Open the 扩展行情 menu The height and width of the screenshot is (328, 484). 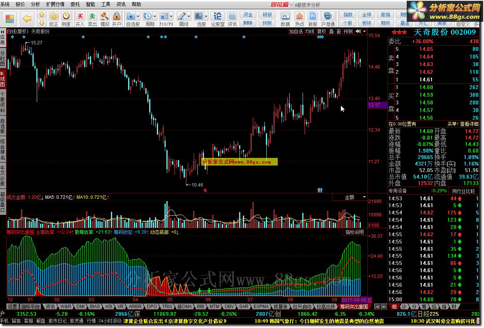[x=55, y=4]
